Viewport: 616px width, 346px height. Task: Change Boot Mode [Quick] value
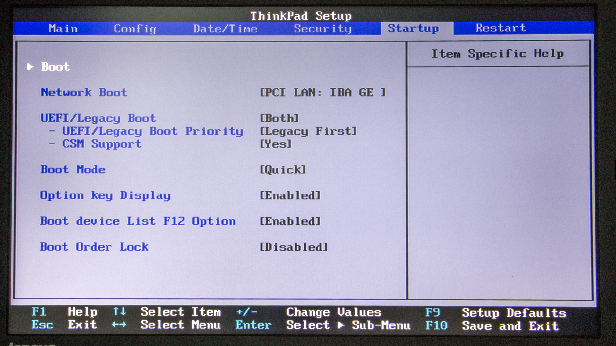283,169
